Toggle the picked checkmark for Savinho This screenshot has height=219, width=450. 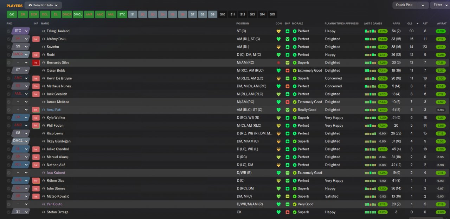8,47
